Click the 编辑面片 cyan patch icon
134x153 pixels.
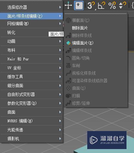[x=68, y=43]
